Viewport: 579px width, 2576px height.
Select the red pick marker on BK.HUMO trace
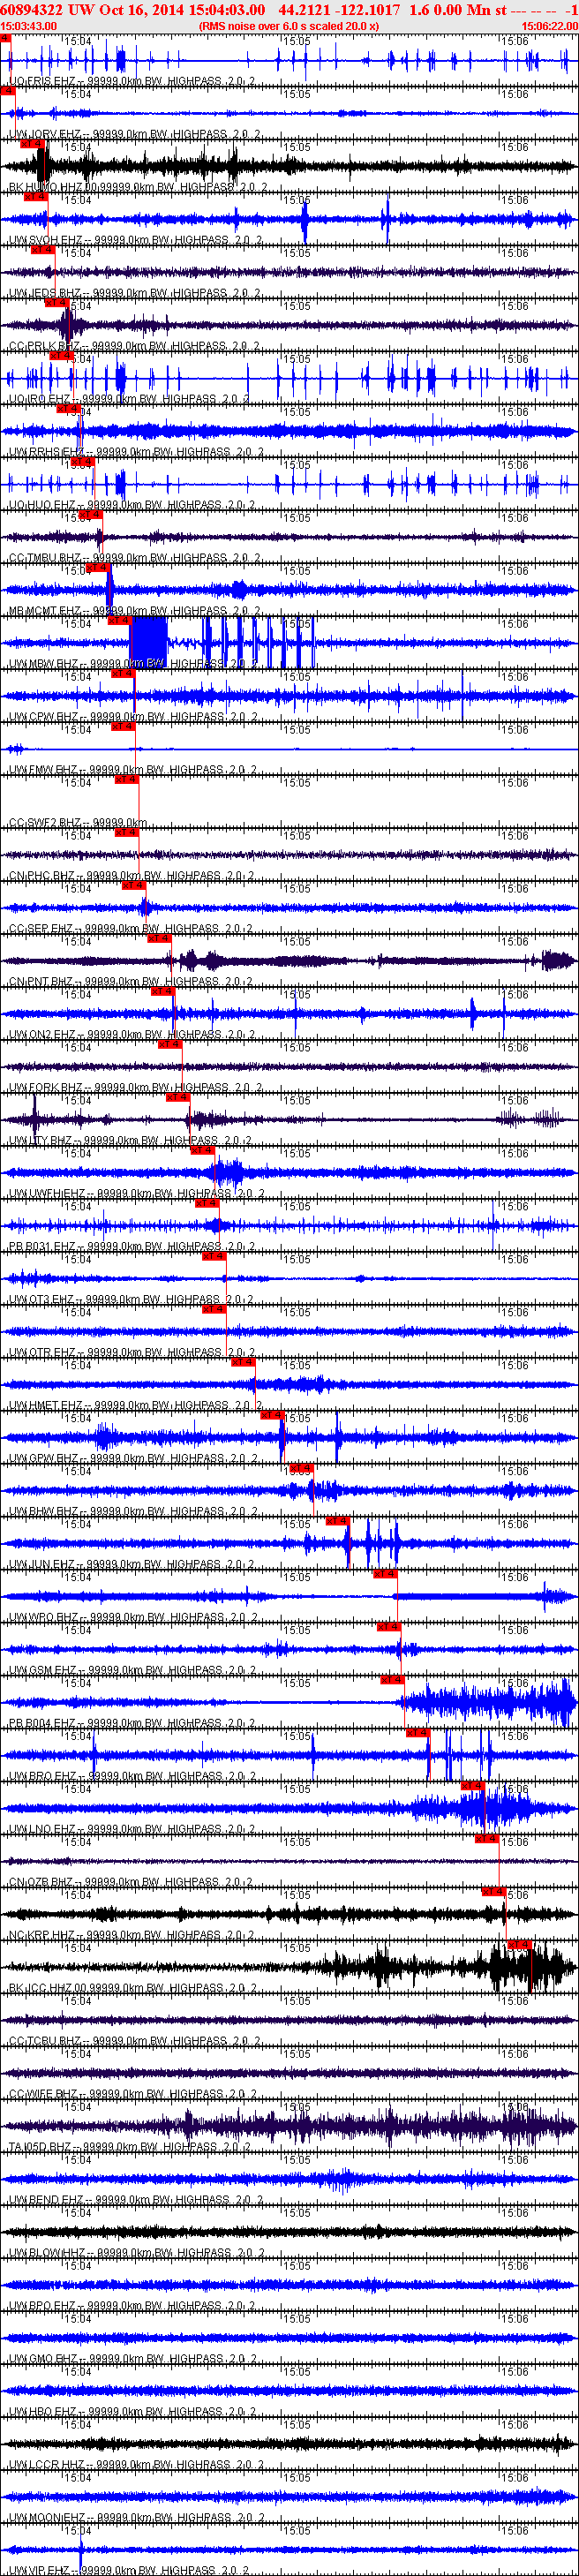34,144
